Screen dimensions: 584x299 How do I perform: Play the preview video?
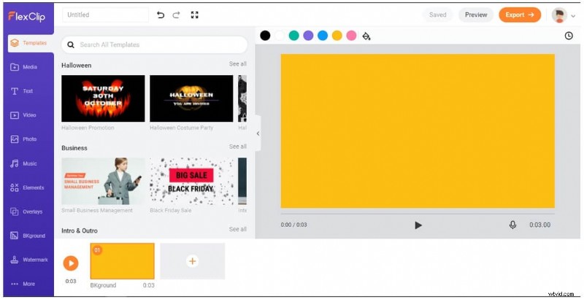pyautogui.click(x=418, y=225)
